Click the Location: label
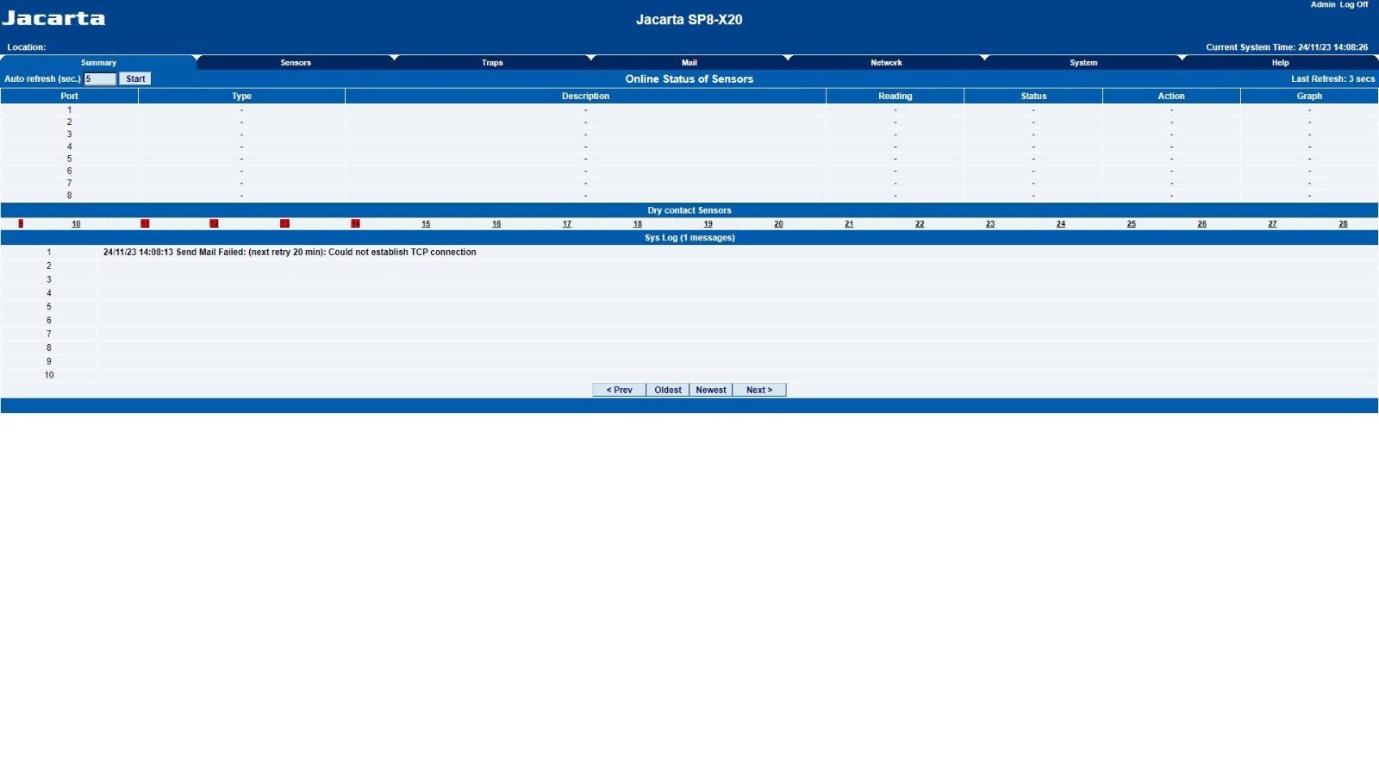The width and height of the screenshot is (1379, 776). 27,47
